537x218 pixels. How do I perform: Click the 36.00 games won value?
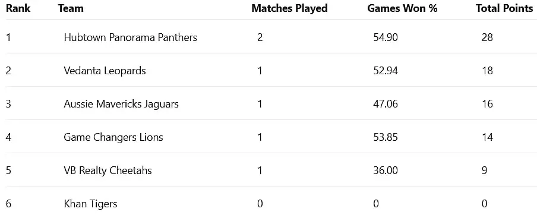pyautogui.click(x=386, y=170)
